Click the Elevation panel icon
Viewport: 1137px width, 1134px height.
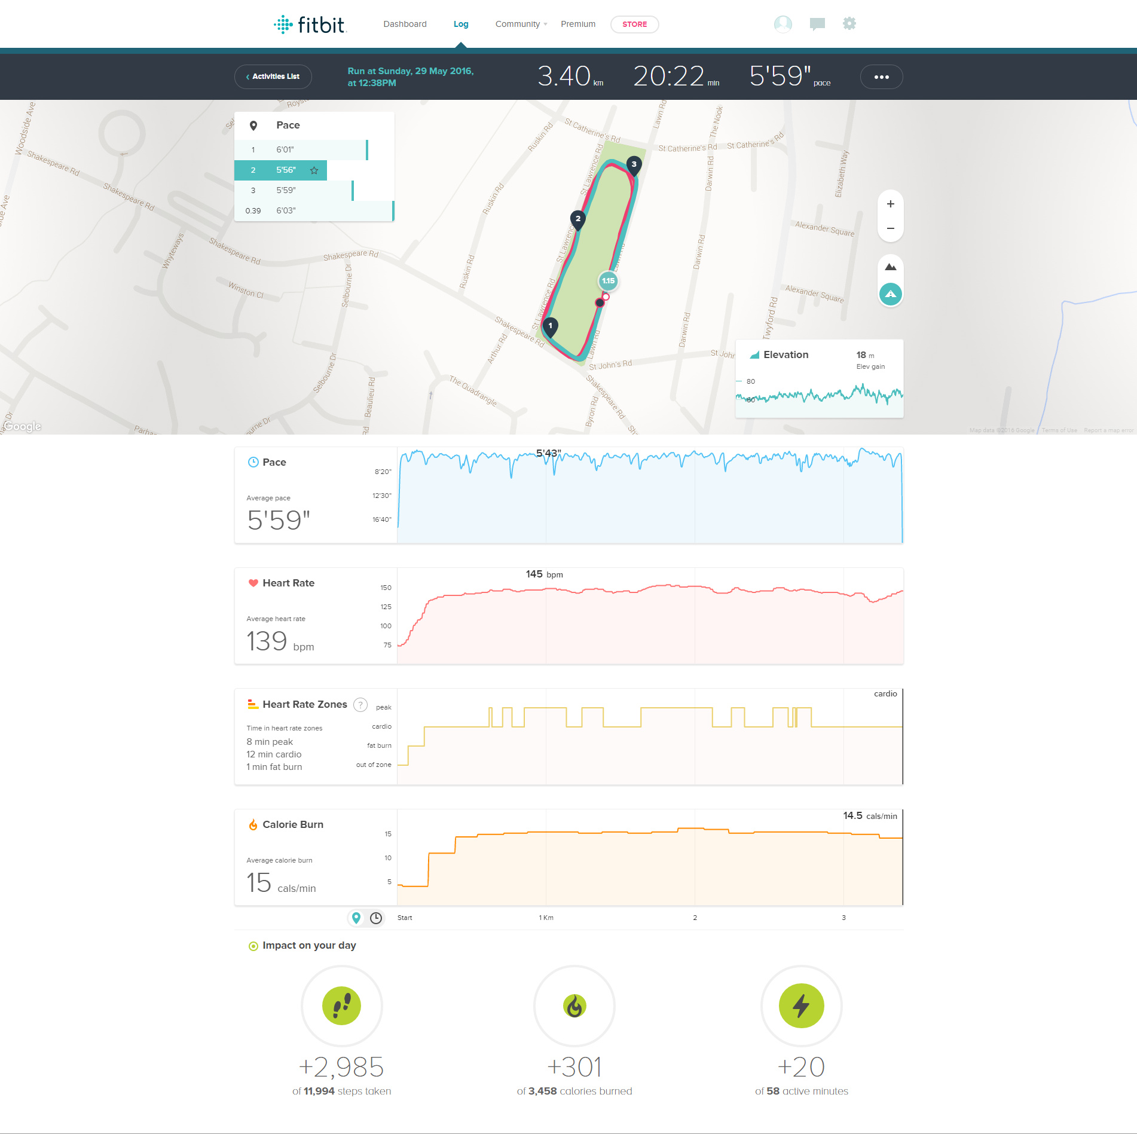(754, 354)
